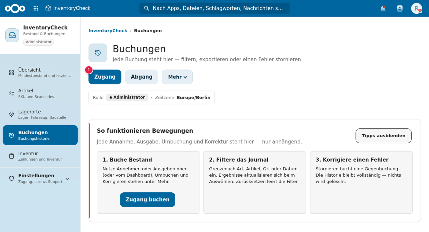Open the contacts icon in header
This screenshot has height=232, width=429.
(400, 8)
